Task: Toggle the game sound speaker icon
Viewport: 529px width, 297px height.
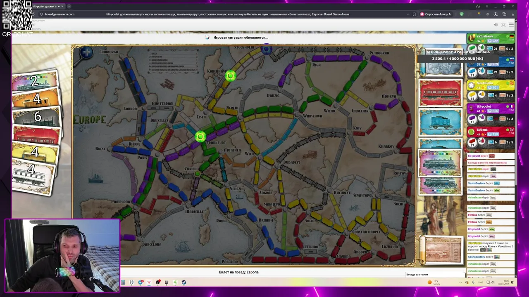Action: (496, 25)
